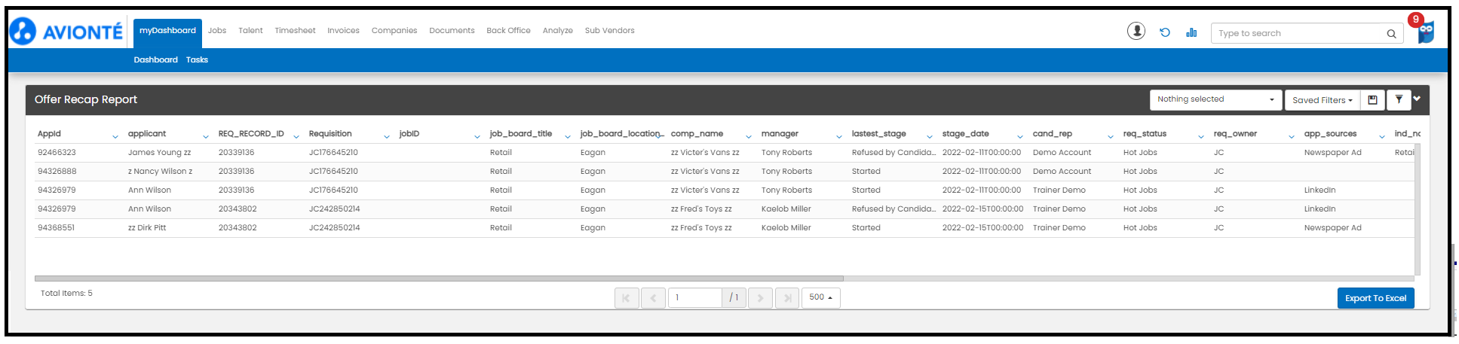Open the Talent menu

(x=250, y=31)
